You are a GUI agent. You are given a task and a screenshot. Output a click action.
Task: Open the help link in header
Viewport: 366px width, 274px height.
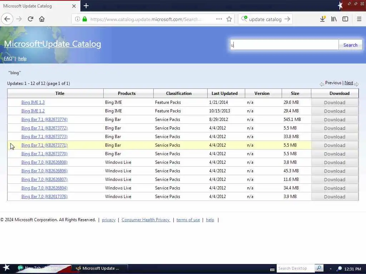tap(23, 59)
